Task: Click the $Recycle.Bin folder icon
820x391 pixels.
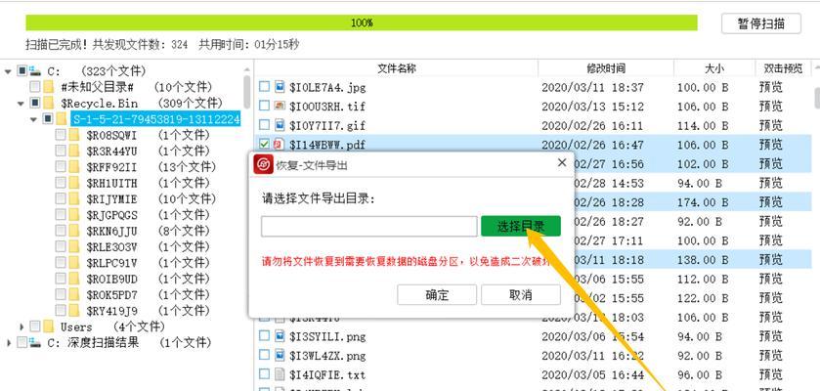Action: pyautogui.click(x=49, y=103)
